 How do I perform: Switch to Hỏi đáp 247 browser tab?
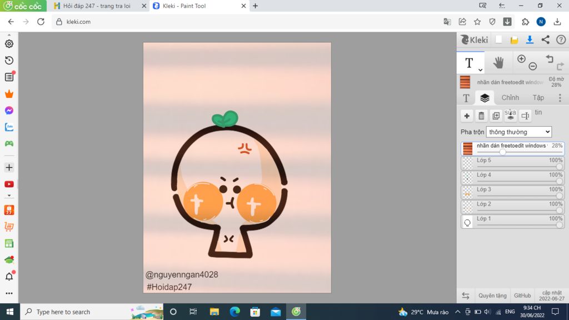96,6
